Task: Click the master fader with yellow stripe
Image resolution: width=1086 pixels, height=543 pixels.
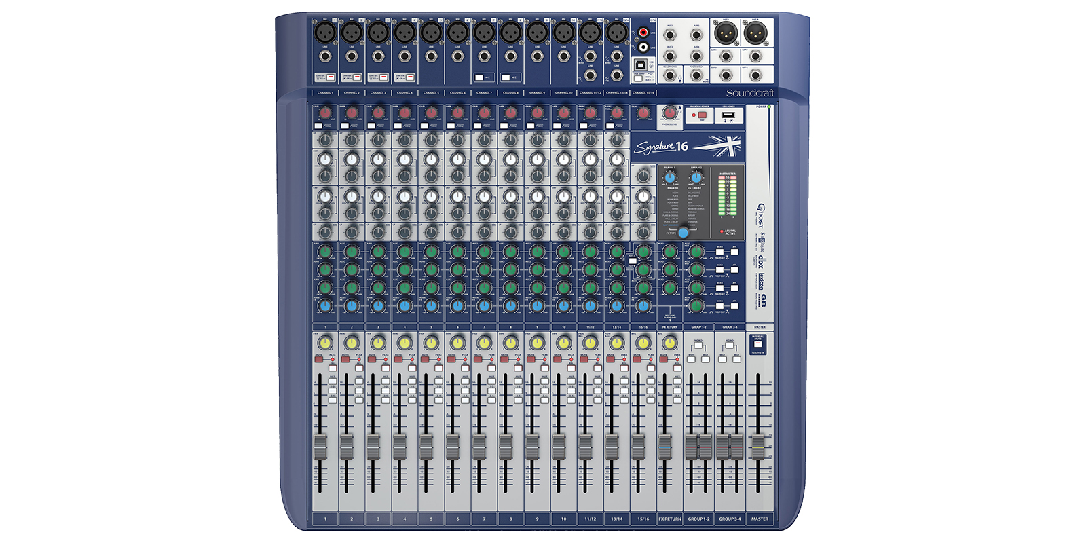Action: click(758, 446)
